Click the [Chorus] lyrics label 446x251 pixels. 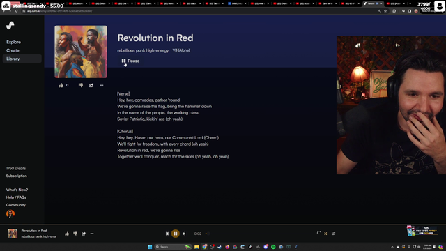point(125,131)
